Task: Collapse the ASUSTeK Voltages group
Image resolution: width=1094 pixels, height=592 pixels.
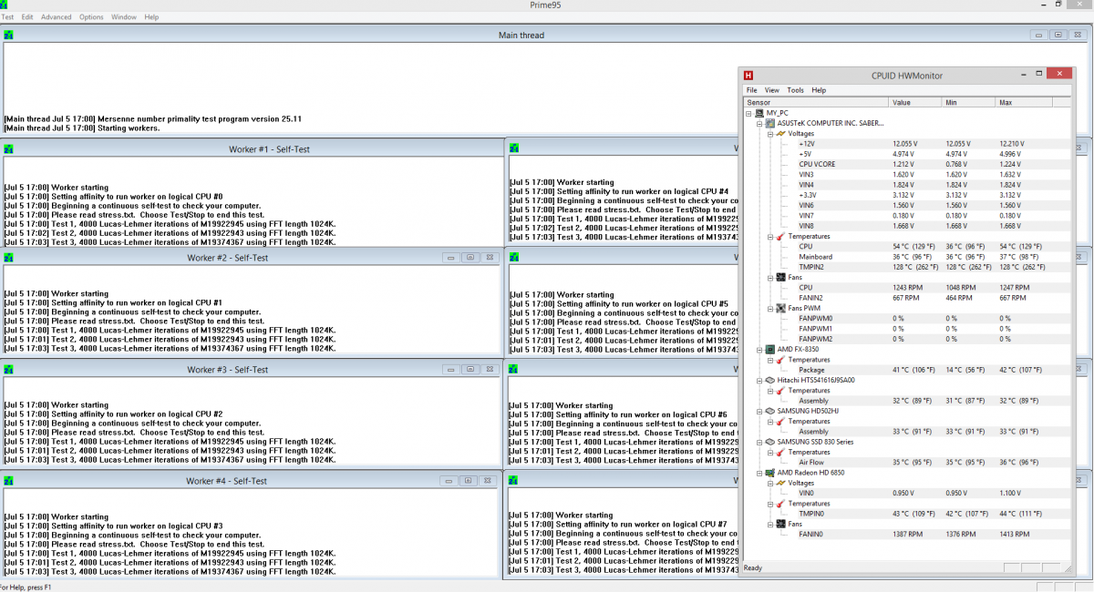Action: click(769, 133)
